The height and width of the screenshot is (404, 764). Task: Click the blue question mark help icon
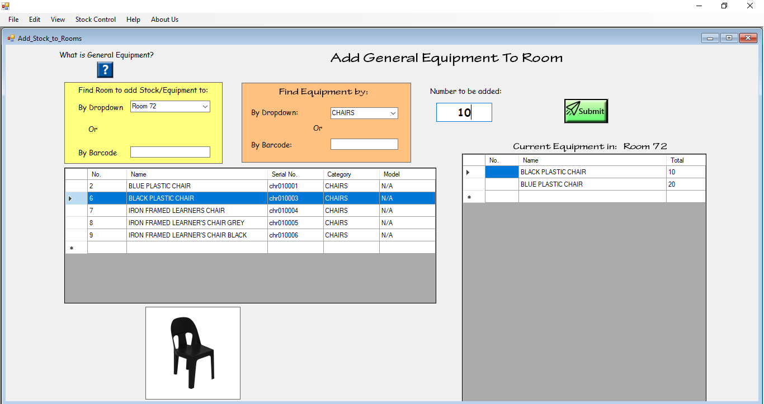coord(105,70)
